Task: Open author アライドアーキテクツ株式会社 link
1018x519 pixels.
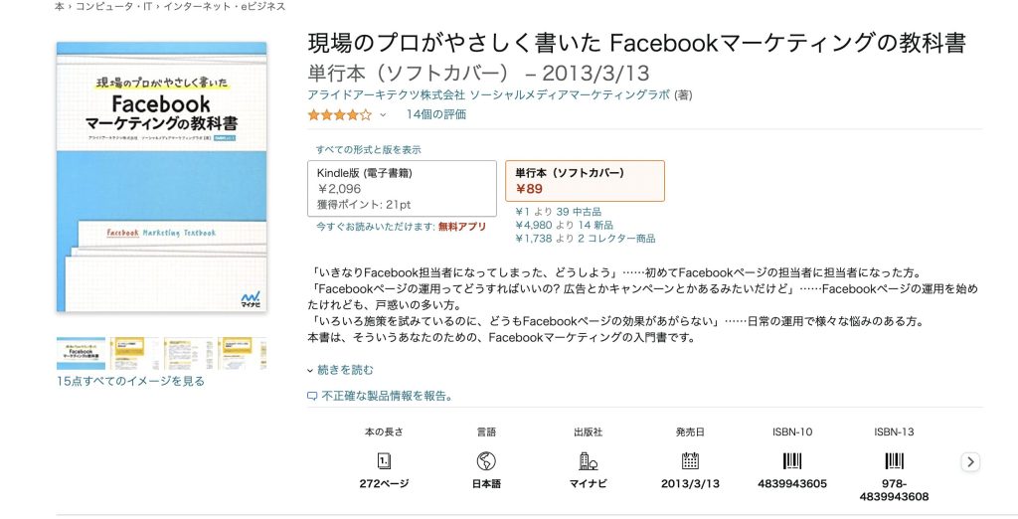Action: 387,94
